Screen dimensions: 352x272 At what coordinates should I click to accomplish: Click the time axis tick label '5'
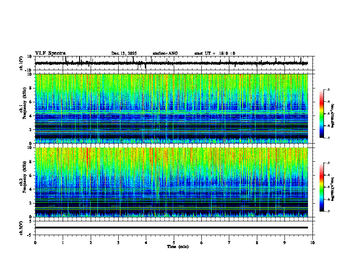click(174, 243)
